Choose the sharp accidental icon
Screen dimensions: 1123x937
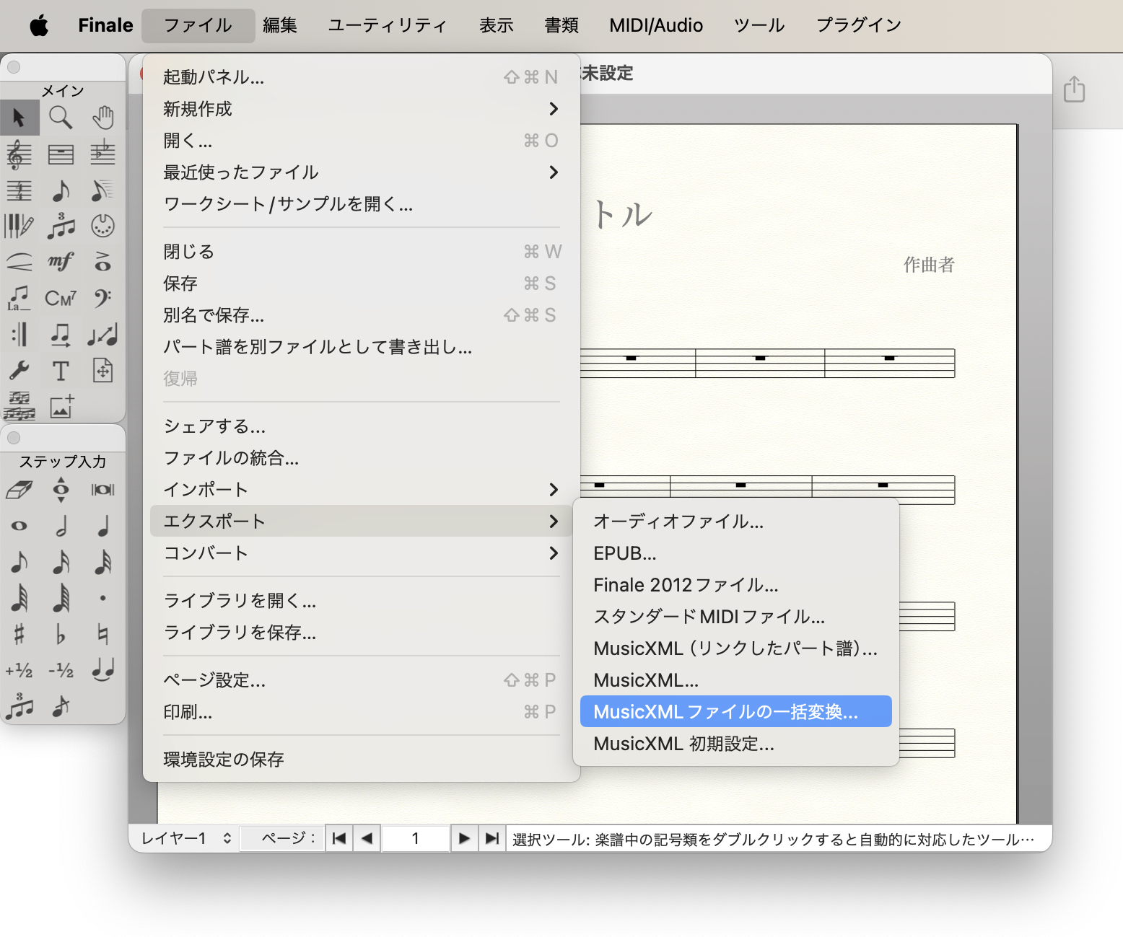[19, 634]
